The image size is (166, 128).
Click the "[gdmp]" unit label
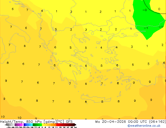point(50,122)
